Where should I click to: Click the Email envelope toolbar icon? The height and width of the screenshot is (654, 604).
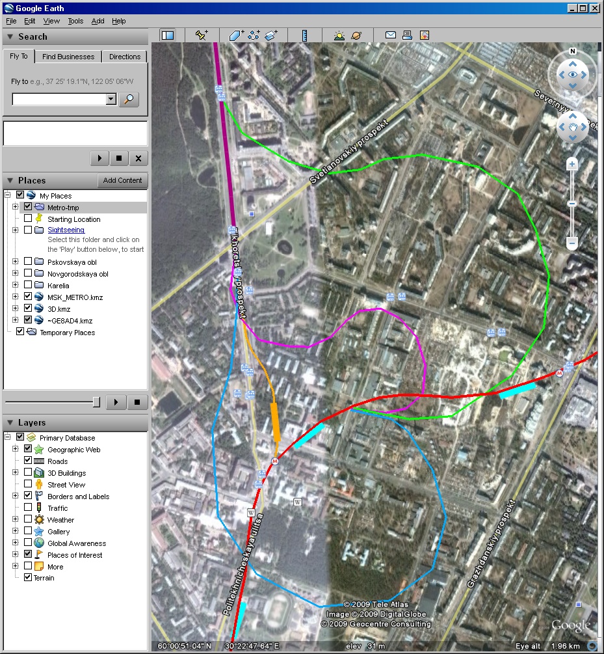390,36
